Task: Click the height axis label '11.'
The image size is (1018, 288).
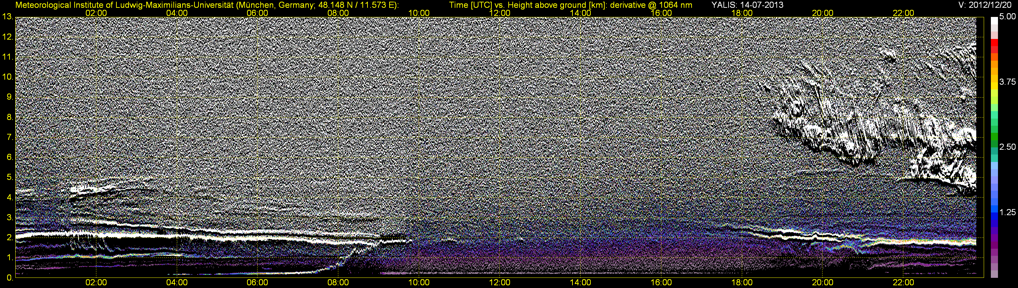Action: tap(7, 57)
